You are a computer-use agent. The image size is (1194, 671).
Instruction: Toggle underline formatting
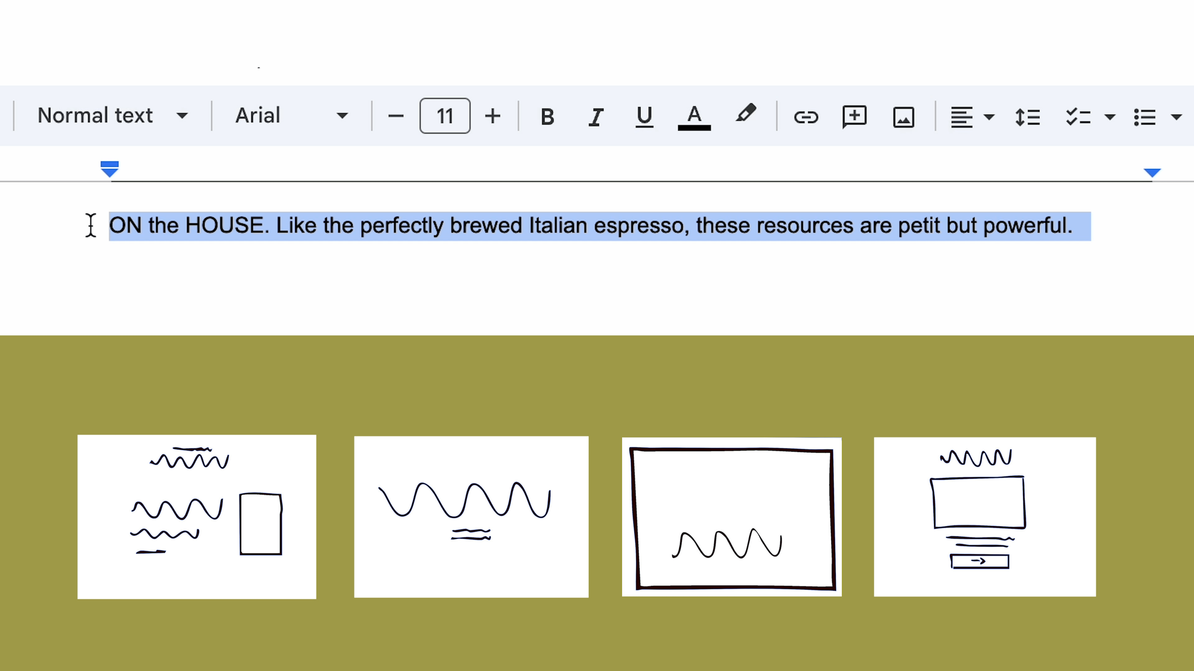644,116
